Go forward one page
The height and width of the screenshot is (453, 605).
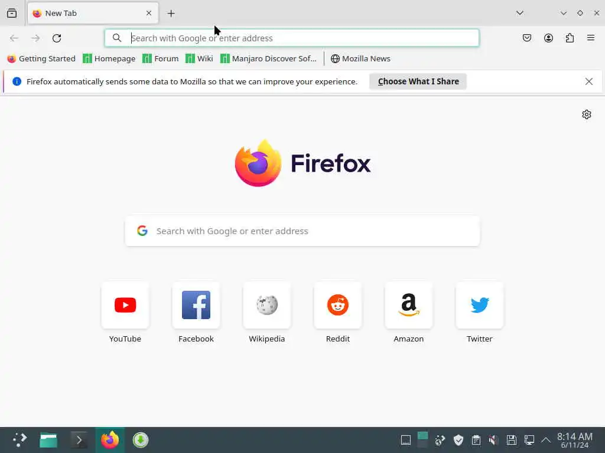tap(35, 38)
